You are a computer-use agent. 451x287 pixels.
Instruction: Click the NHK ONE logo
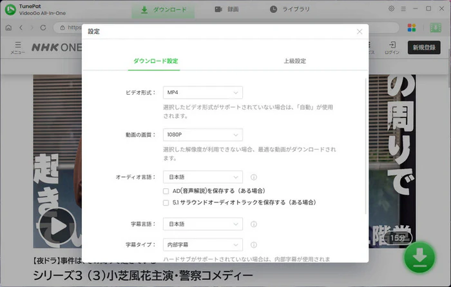tap(57, 47)
